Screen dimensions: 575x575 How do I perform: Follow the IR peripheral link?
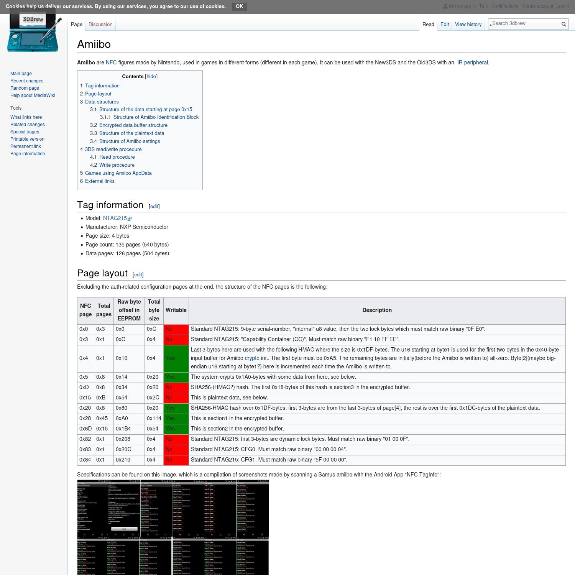point(473,62)
